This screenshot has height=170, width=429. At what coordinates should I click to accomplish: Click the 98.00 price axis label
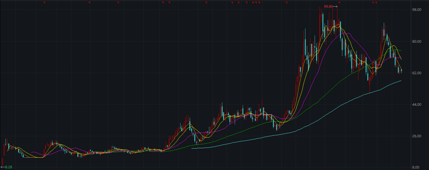coord(416,10)
